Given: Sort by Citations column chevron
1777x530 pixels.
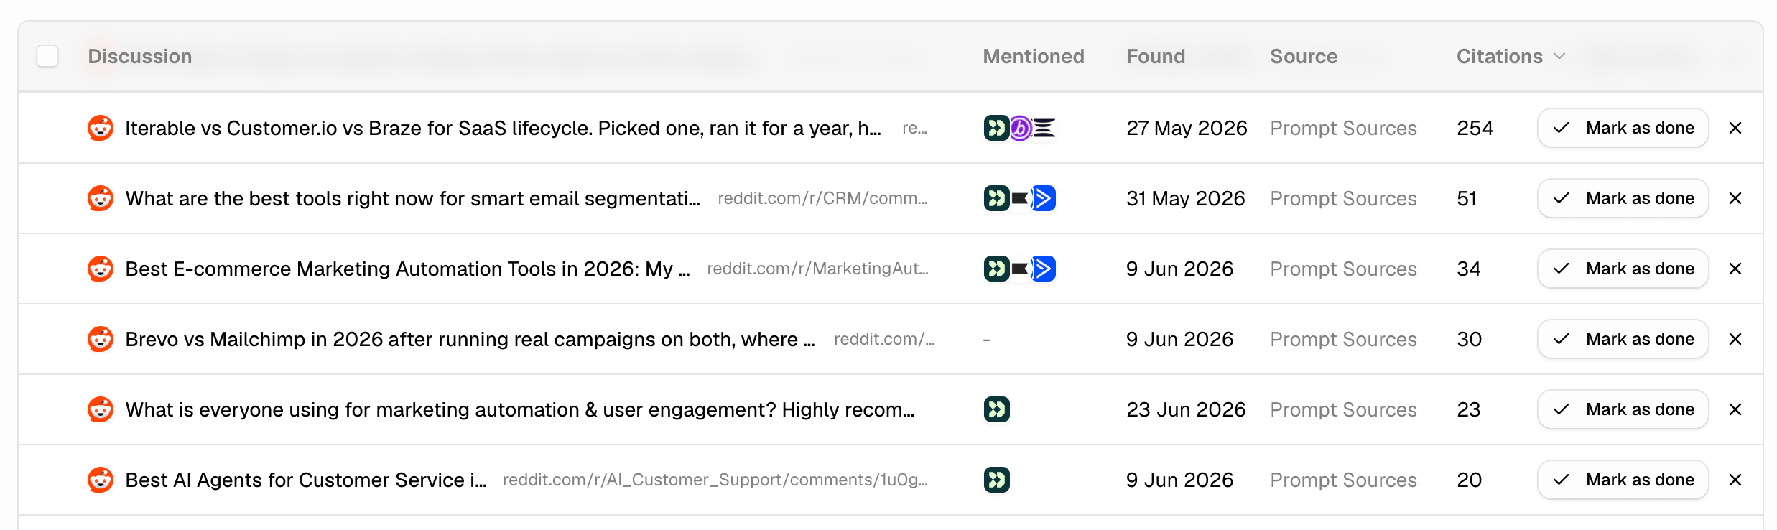Looking at the screenshot, I should (1559, 56).
